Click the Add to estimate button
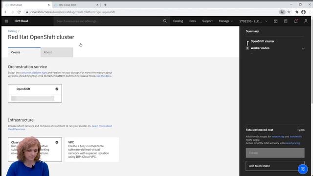Viewport: 313px width, 176px height. pos(275,166)
